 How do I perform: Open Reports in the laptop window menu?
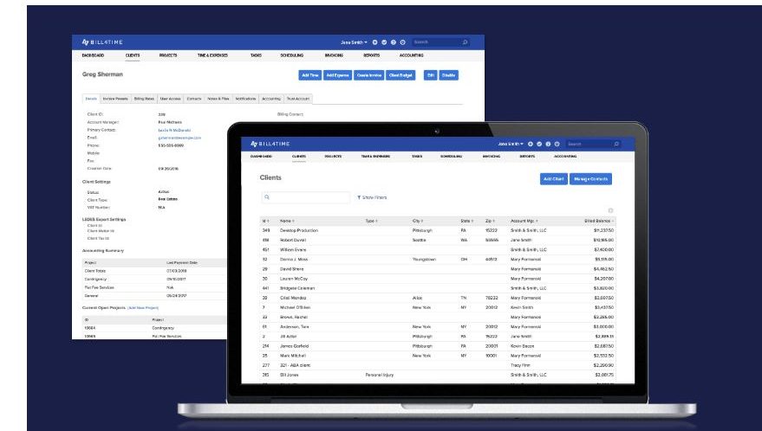[x=527, y=157]
